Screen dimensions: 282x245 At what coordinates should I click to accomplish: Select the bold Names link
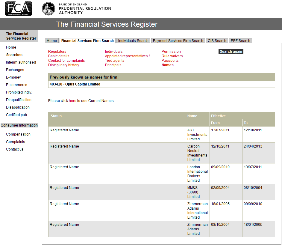167,65
